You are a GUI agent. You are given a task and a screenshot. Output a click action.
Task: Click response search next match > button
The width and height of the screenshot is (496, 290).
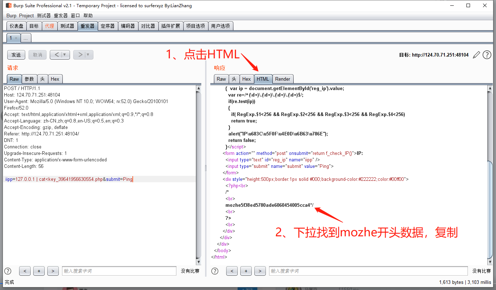[x=260, y=271]
